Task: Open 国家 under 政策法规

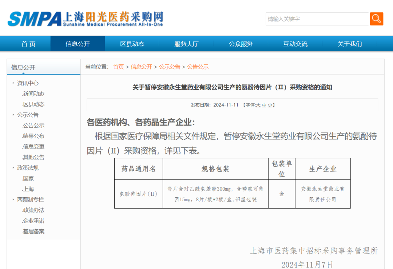Action: point(28,178)
